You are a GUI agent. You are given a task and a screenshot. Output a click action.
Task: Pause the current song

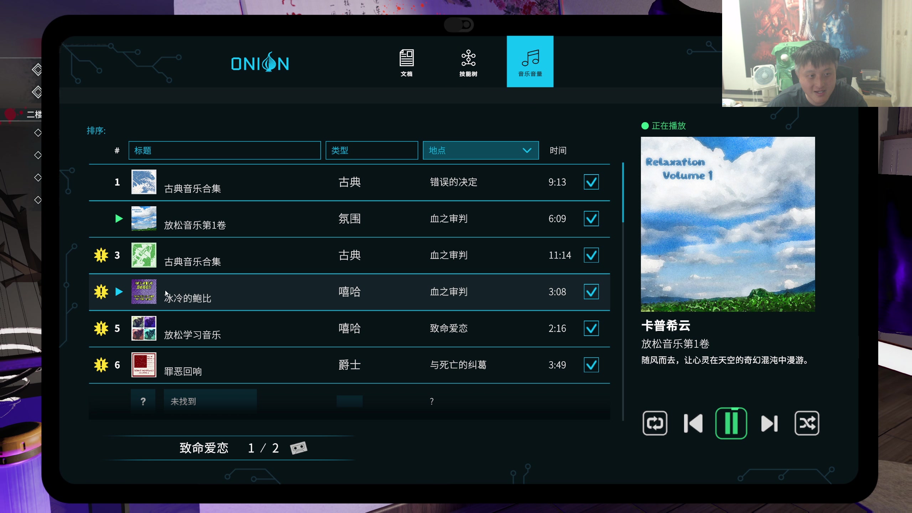coord(731,423)
